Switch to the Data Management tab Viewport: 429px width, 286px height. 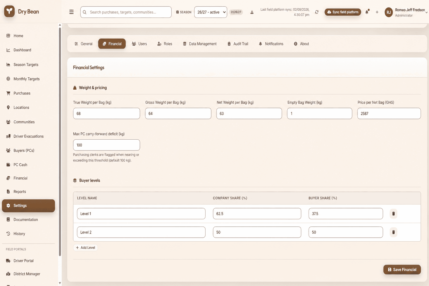click(200, 44)
